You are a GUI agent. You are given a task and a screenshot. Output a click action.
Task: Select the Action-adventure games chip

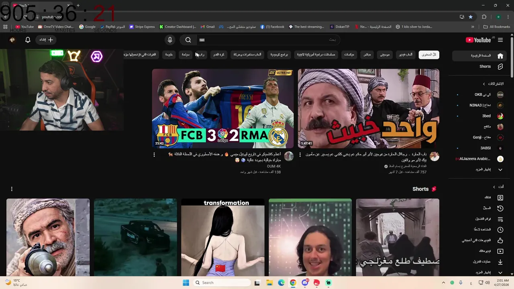[x=247, y=55]
